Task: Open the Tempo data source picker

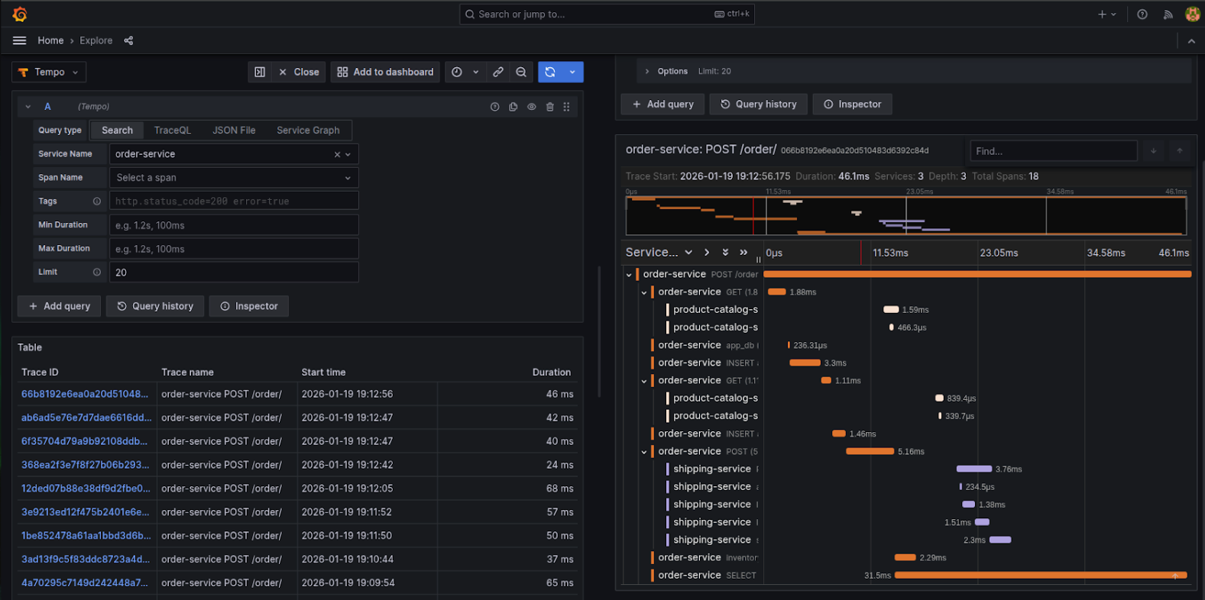Action: tap(49, 72)
